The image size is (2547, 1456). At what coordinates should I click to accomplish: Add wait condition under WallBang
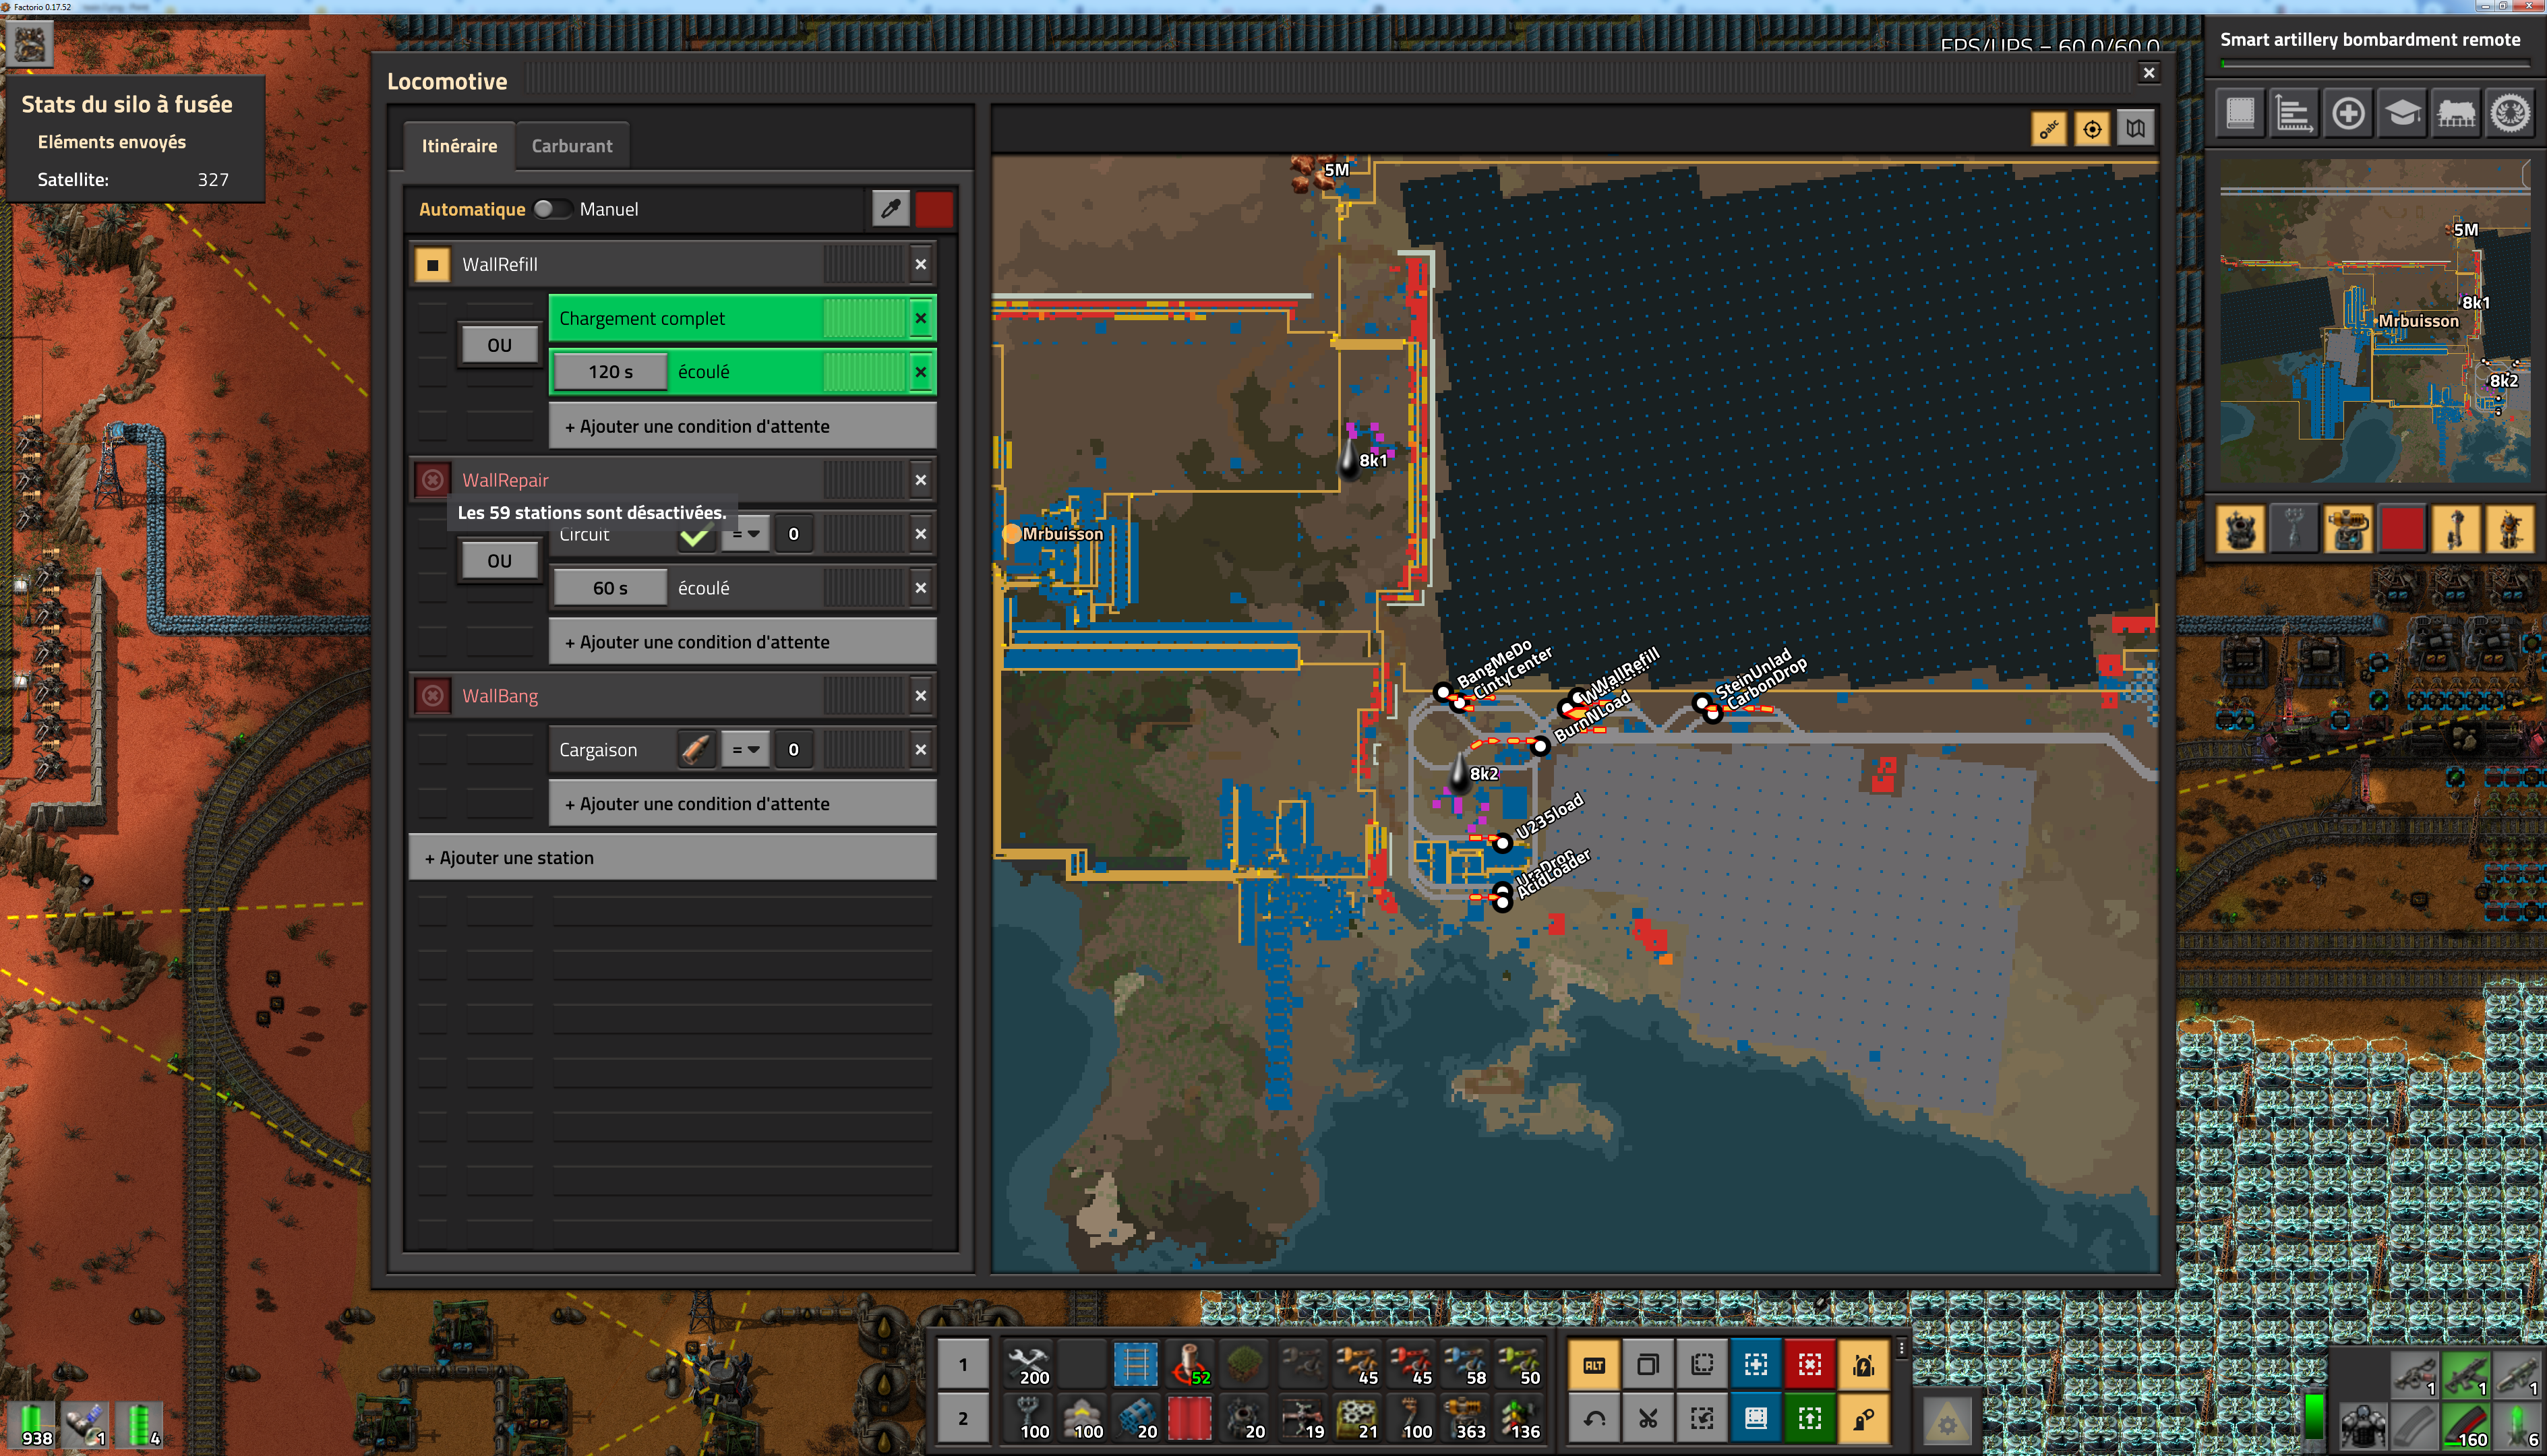click(x=742, y=804)
